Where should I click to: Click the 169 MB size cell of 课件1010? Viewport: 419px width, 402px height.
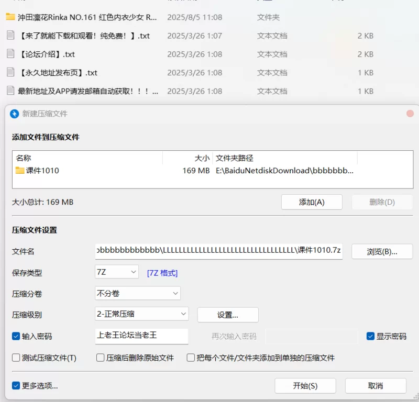pos(196,171)
